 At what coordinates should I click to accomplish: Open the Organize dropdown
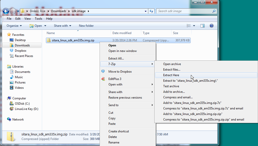click(x=14, y=26)
